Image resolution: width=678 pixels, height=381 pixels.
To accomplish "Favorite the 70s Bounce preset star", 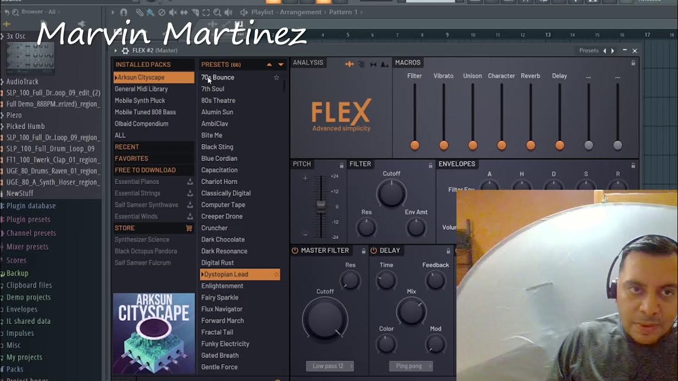I will click(276, 77).
